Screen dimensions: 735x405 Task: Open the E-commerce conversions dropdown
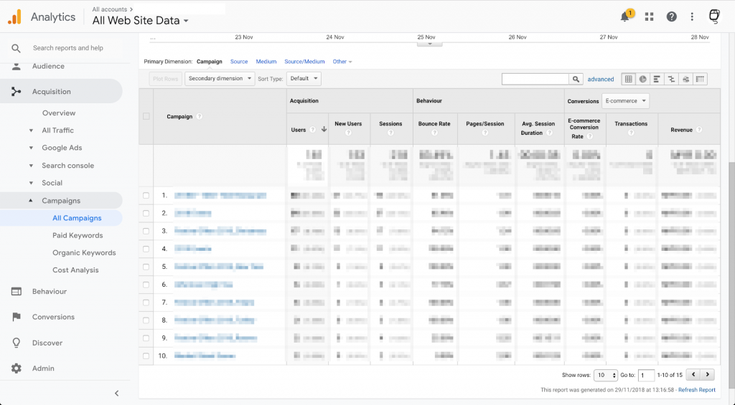pos(625,101)
